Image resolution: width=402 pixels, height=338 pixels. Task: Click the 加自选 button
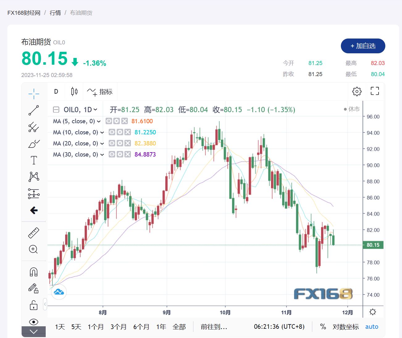[x=363, y=46]
